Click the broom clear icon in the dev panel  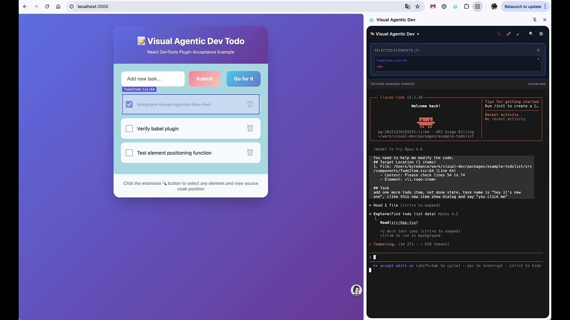[x=518, y=34]
